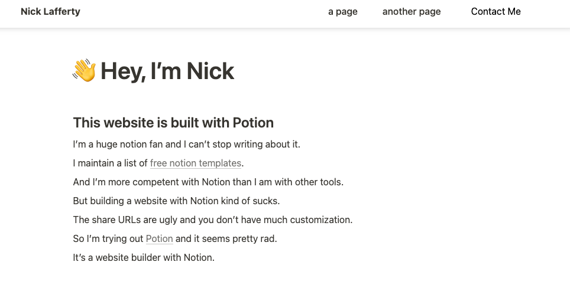Image resolution: width=570 pixels, height=288 pixels.
Task: Click 'This website' in the subheading
Action: tap(114, 123)
